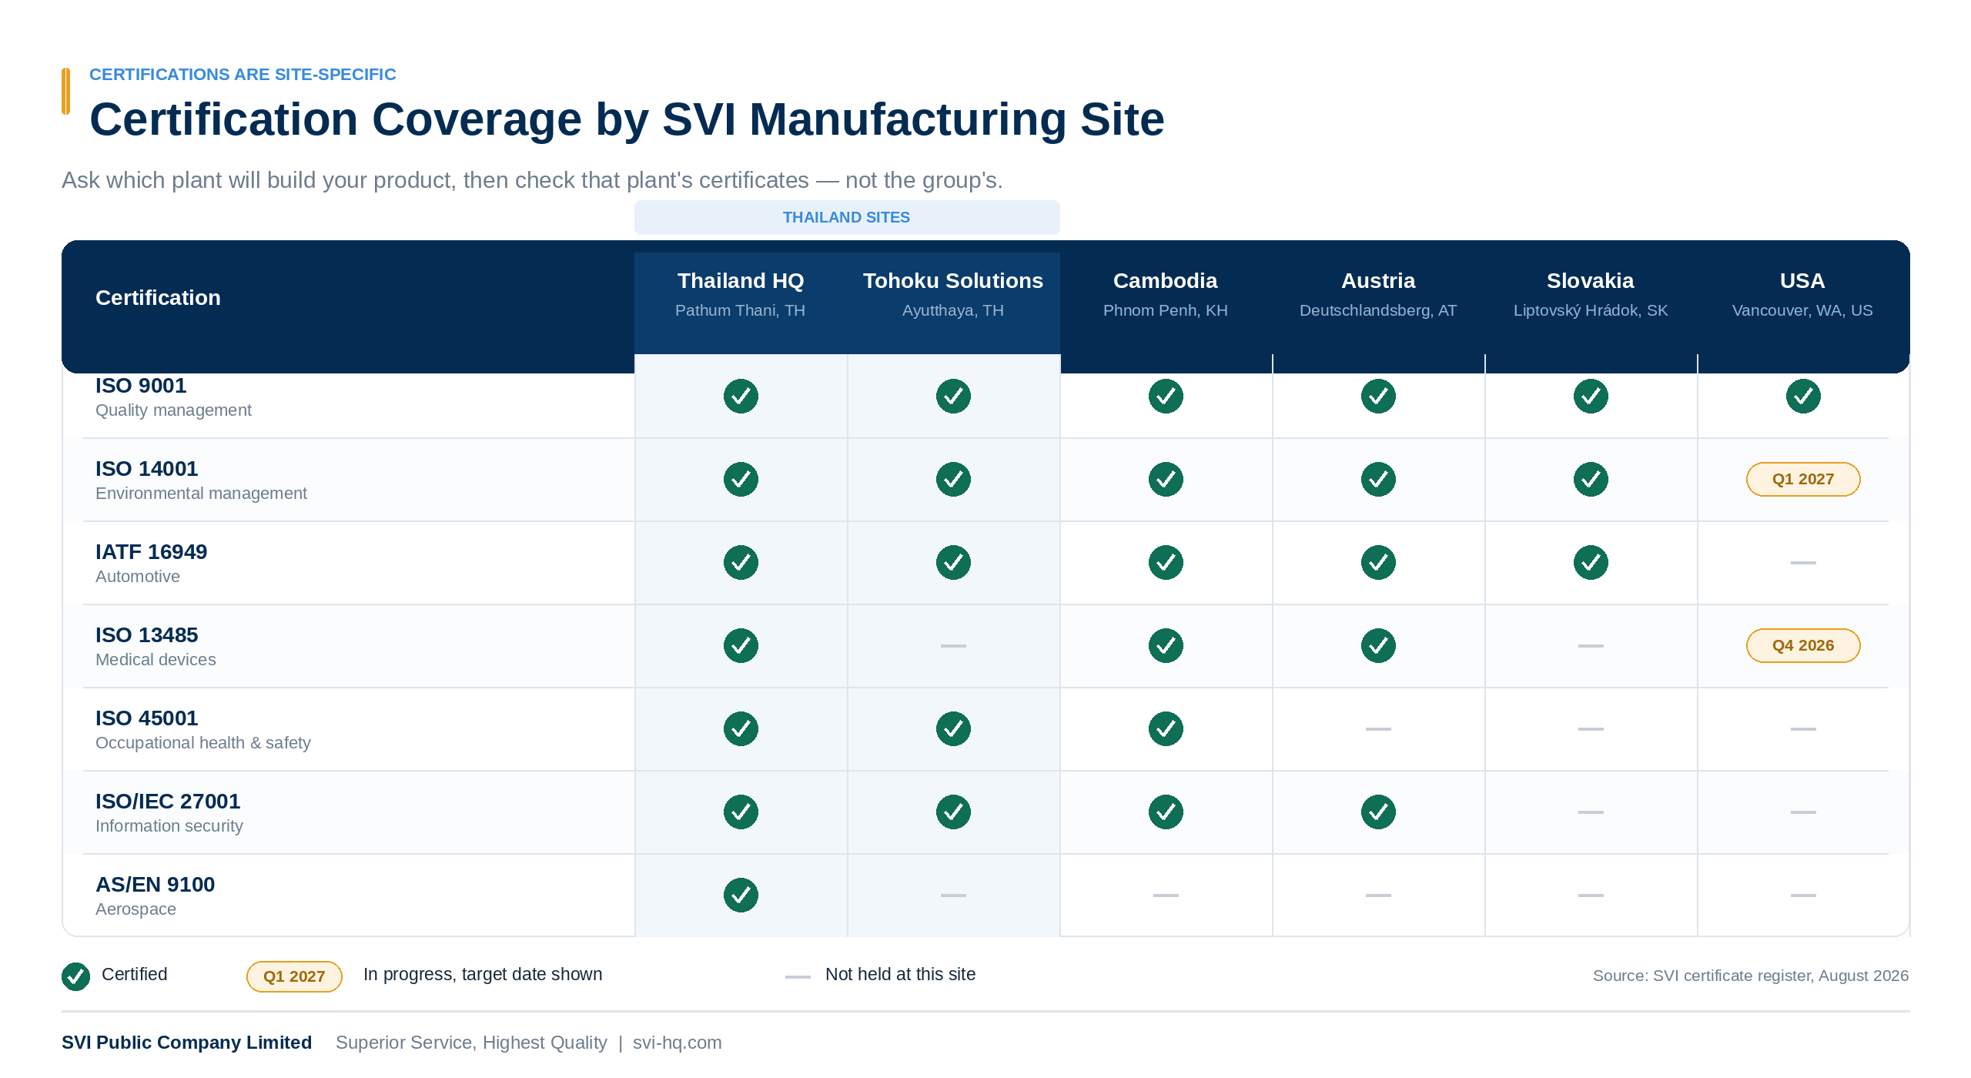This screenshot has height=1078, width=1971.
Task: Click the ISO/IEC 27001 checkmark for Cambodia
Action: (1166, 812)
